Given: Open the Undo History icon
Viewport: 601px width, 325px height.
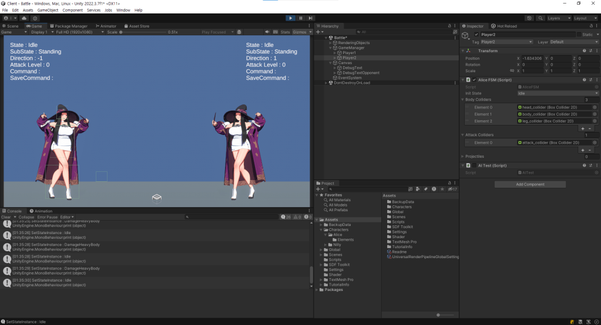Looking at the screenshot, I should [529, 18].
